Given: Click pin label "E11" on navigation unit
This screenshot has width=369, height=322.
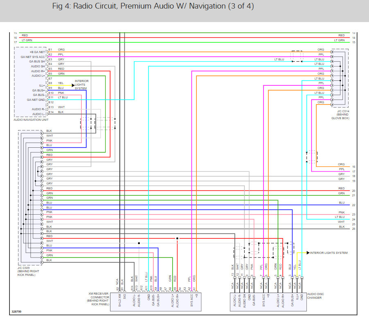Looking at the screenshot, I should pos(51,97).
